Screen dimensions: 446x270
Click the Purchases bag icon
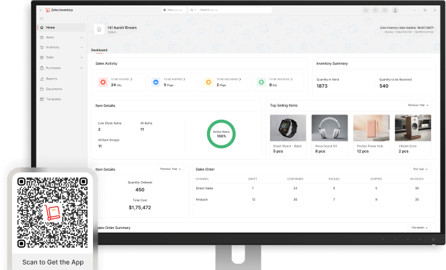coord(42,68)
